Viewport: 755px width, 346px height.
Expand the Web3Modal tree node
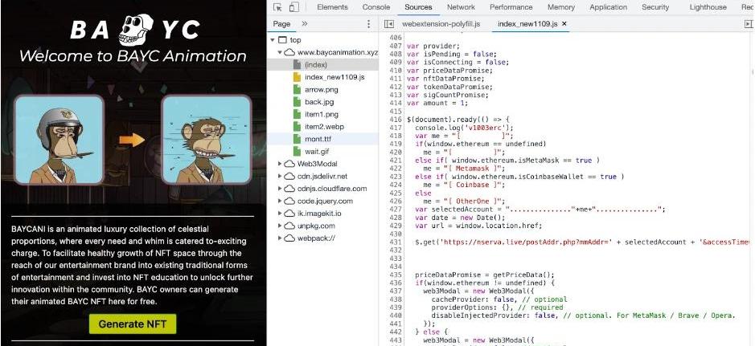point(280,164)
